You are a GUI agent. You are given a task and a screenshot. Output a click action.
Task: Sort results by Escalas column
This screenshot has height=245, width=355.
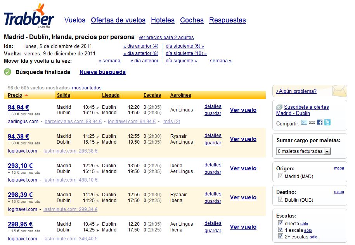coord(152,95)
